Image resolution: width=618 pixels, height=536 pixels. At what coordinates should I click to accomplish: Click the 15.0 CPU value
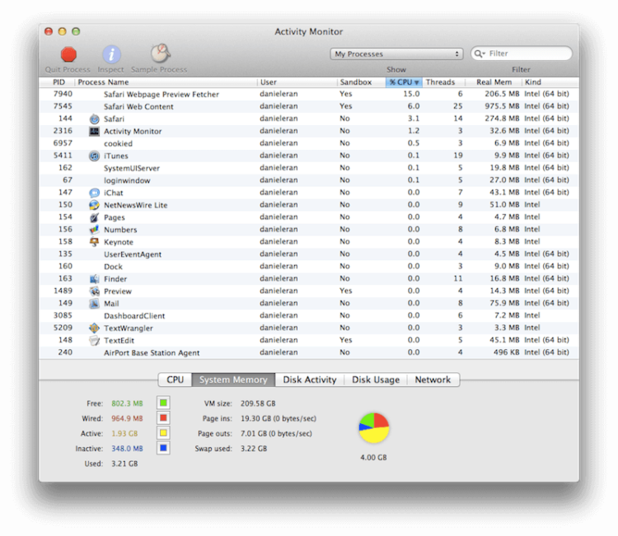click(411, 94)
